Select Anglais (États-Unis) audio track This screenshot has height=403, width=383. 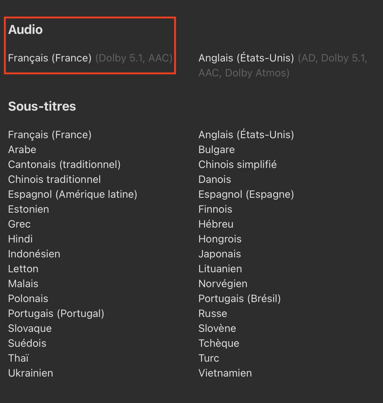coord(246,58)
